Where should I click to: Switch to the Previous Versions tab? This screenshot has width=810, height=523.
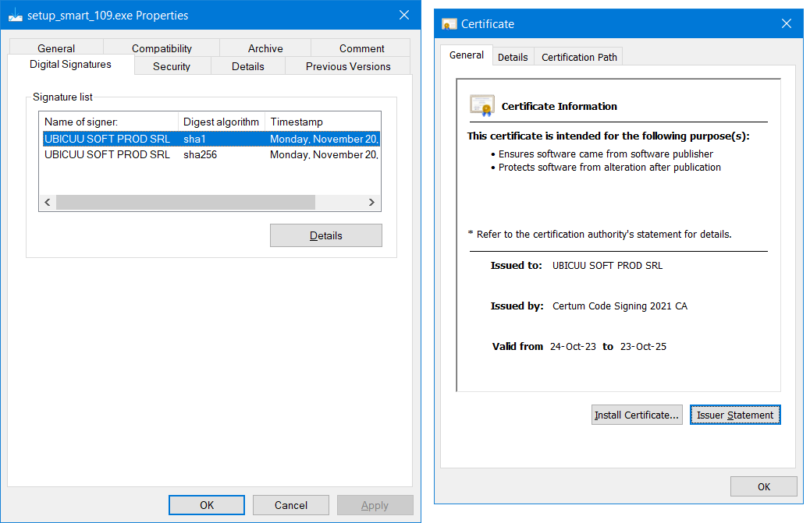(348, 66)
